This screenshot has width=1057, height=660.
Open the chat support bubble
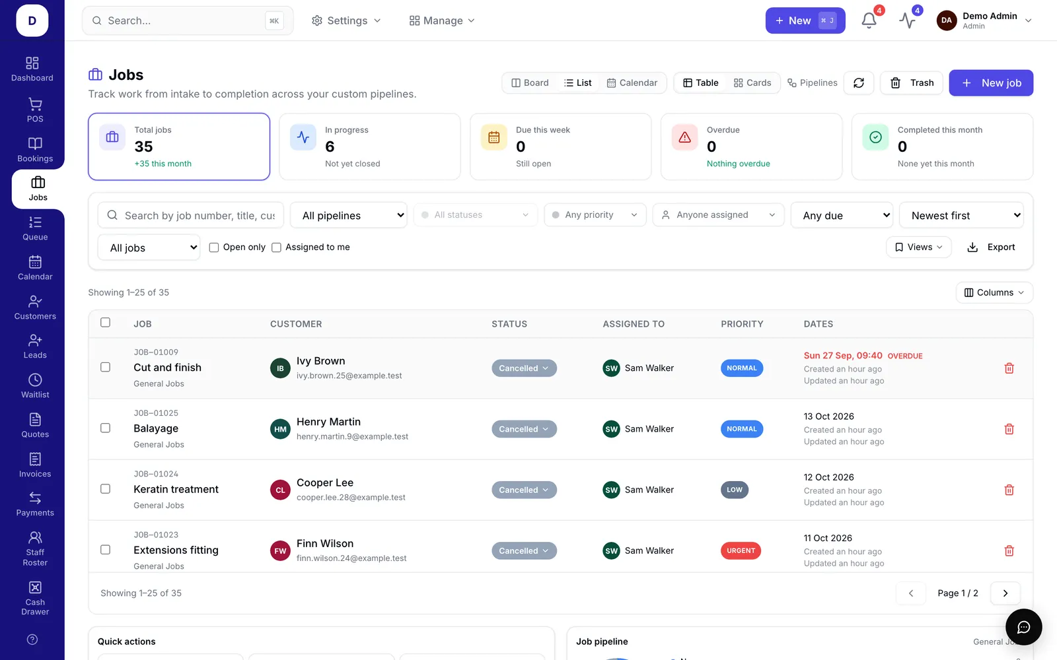tap(1023, 627)
